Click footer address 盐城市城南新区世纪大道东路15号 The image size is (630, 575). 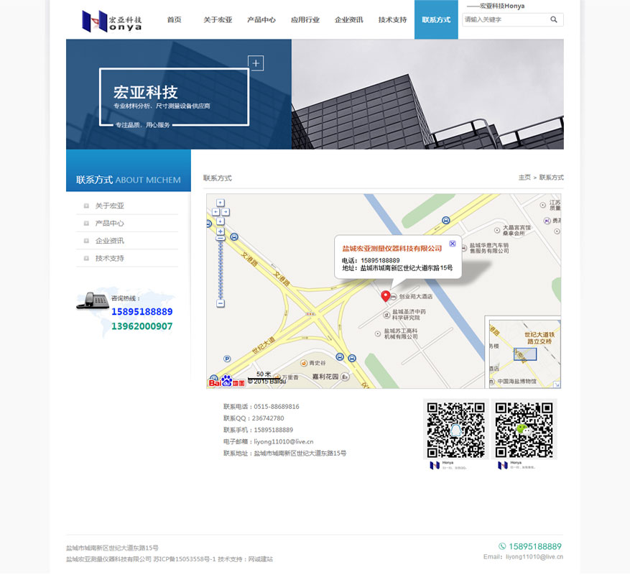click(112, 548)
